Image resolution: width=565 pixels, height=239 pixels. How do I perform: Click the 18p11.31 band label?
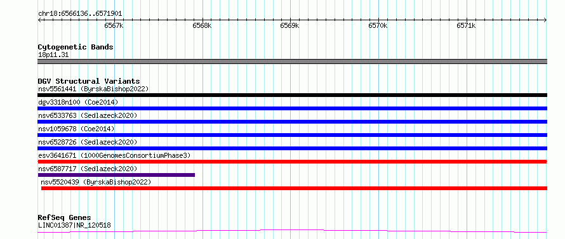(53, 55)
